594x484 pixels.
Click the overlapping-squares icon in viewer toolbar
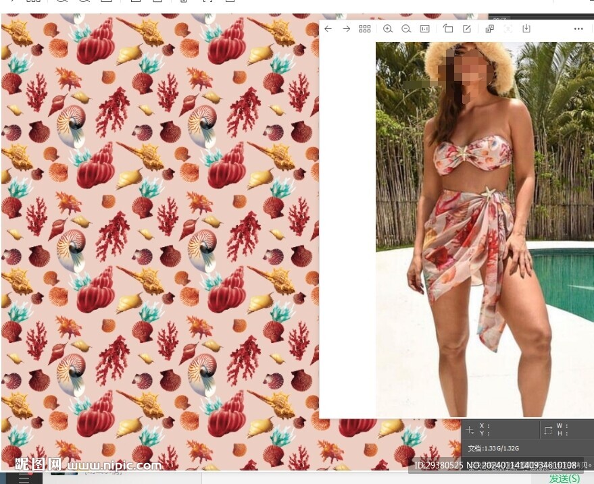point(489,29)
